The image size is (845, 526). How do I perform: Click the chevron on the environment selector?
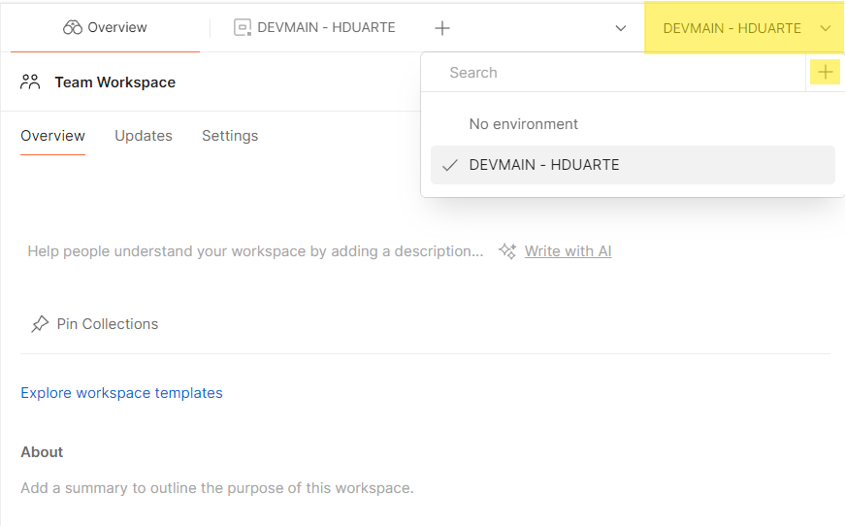(825, 28)
